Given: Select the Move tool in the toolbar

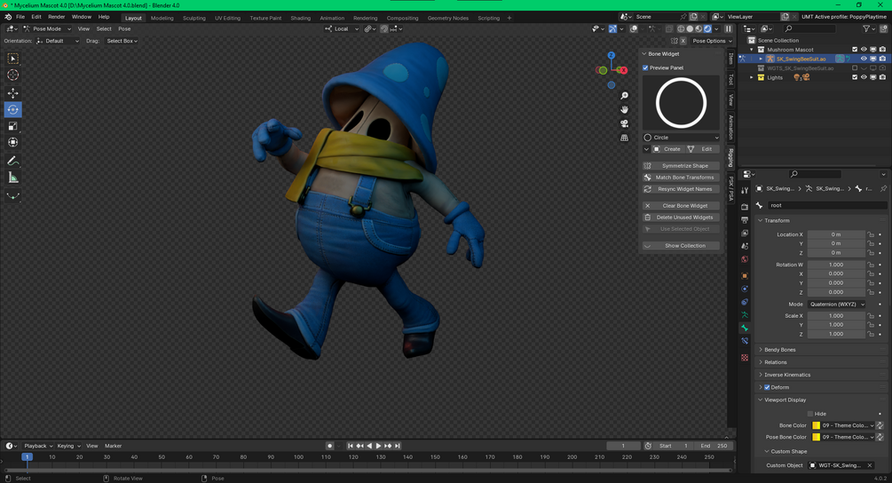Looking at the screenshot, I should (13, 93).
